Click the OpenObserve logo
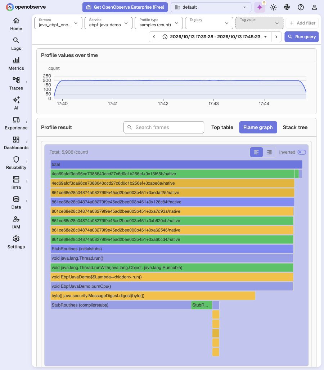324x370 pixels. (x=26, y=7)
